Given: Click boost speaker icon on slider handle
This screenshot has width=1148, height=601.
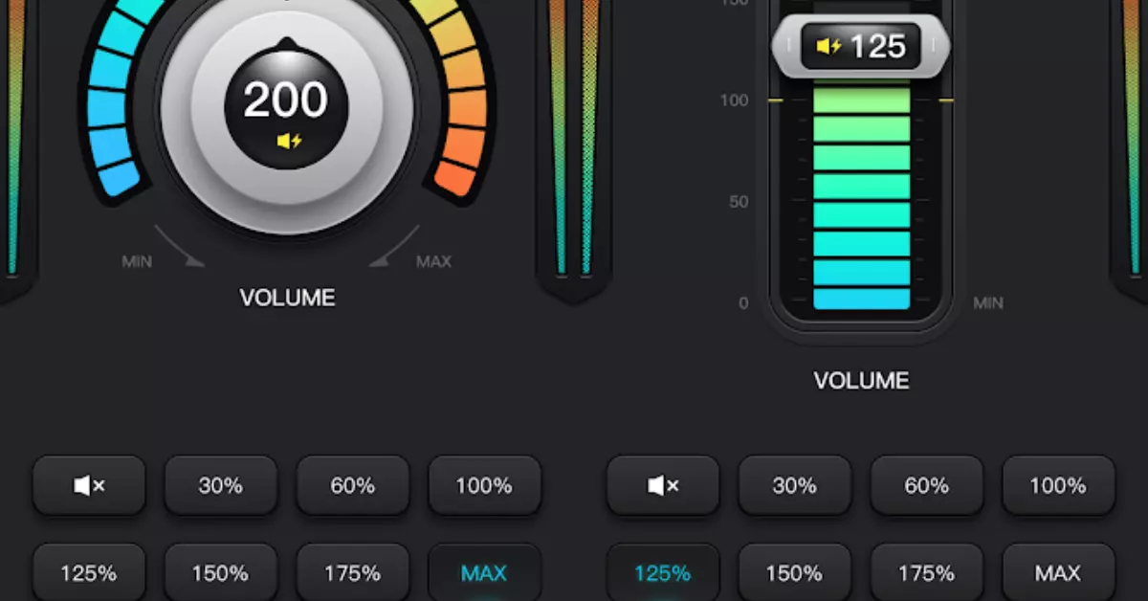Looking at the screenshot, I should [828, 46].
